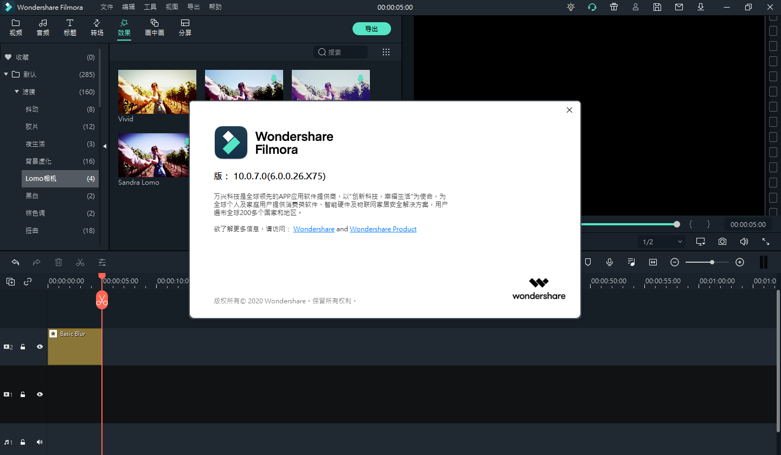Click the search field in effects panel
Image resolution: width=781 pixels, height=455 pixels.
tap(341, 52)
